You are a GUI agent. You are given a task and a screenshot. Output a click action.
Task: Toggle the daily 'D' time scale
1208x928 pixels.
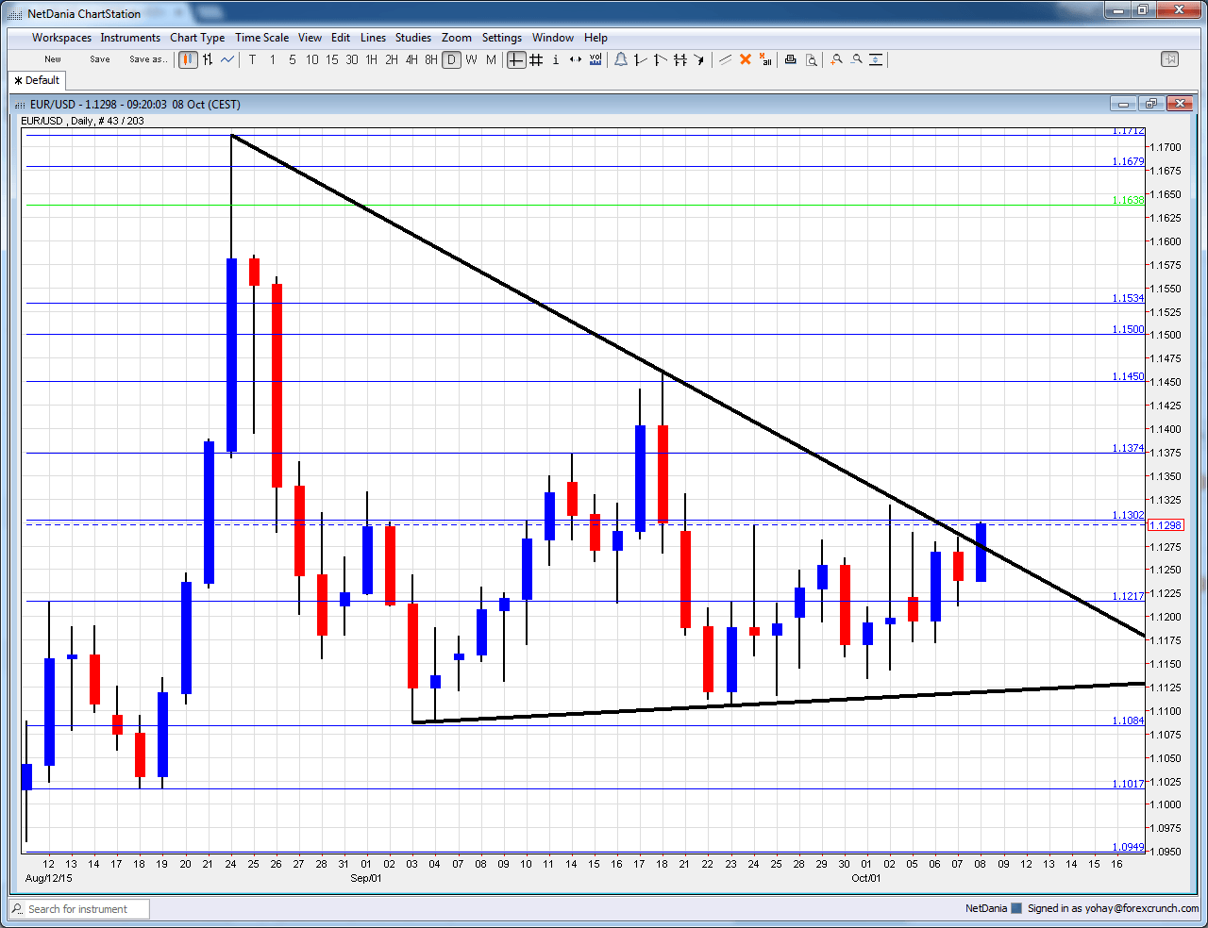click(x=451, y=59)
